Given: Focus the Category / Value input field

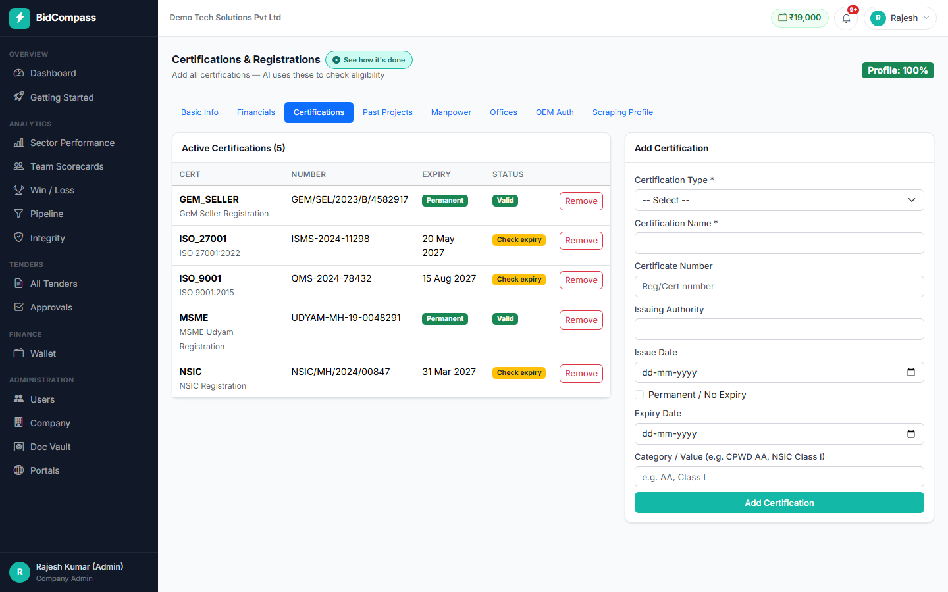Looking at the screenshot, I should point(779,477).
